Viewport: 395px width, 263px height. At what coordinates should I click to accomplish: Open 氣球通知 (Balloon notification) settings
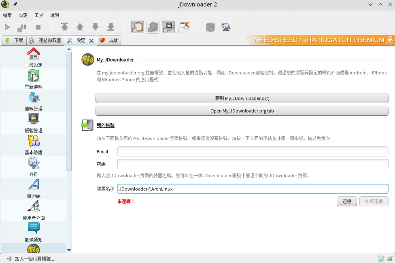point(34,232)
